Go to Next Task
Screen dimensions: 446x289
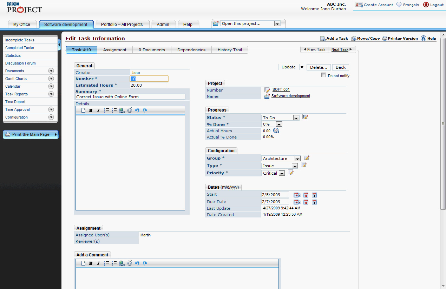(342, 49)
